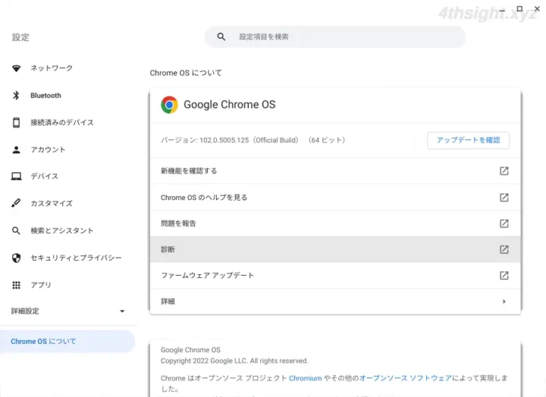Click the brush icon for カスタマイズ
This screenshot has width=546, height=397.
[16, 203]
